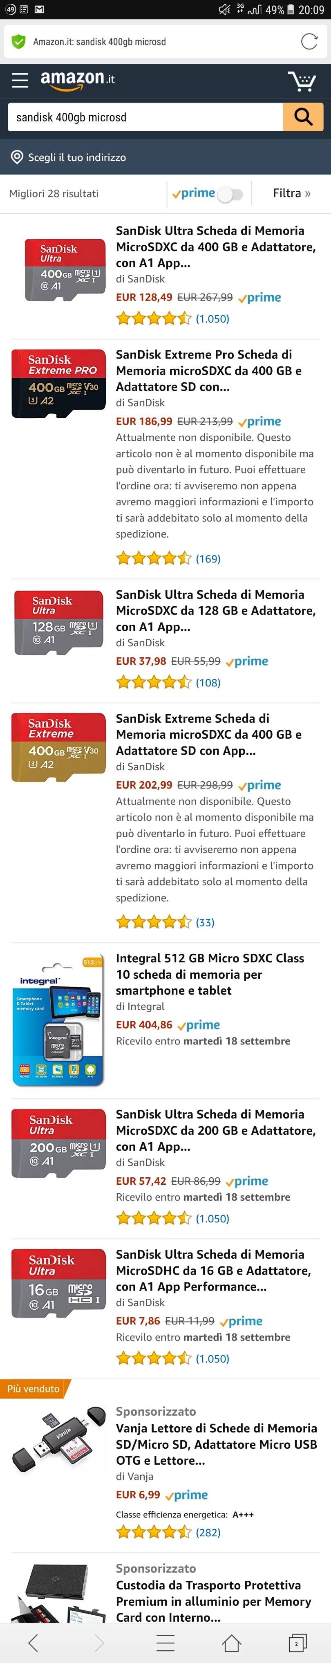Open Integral 512 GB Micro SDXC listing
Image resolution: width=331 pixels, height=1663 pixels.
pos(210,974)
